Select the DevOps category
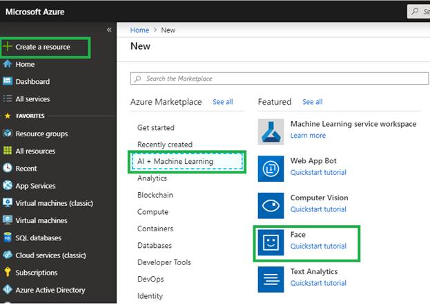Screen dimensions: 430x305 tap(150, 279)
